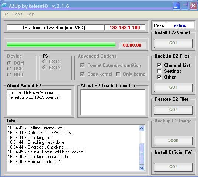Image resolution: width=198 pixels, height=177 pixels.
Task: Select the HDD device radio button
Action: [9, 75]
